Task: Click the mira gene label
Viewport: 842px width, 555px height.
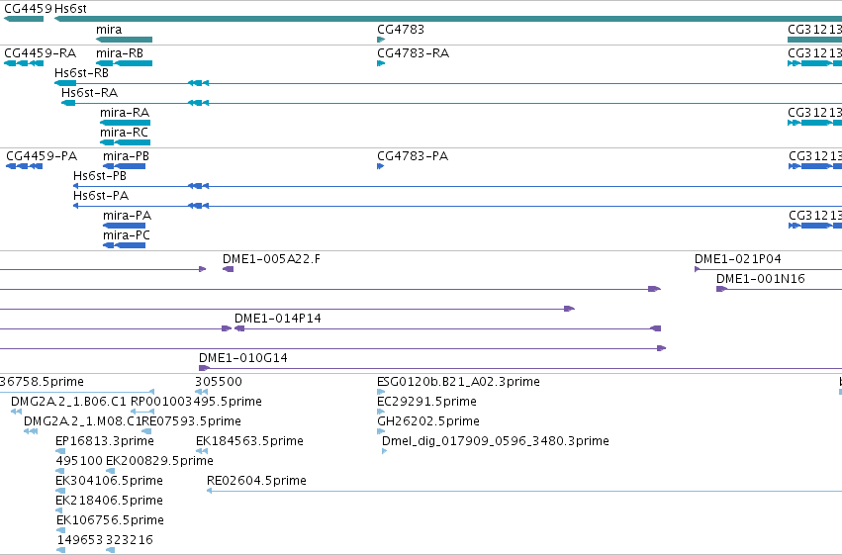Action: pyautogui.click(x=109, y=30)
